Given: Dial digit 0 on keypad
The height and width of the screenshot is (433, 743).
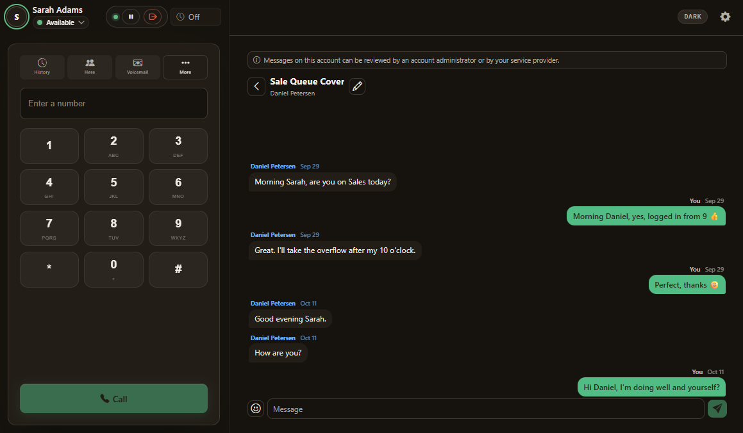Looking at the screenshot, I should click(x=113, y=269).
